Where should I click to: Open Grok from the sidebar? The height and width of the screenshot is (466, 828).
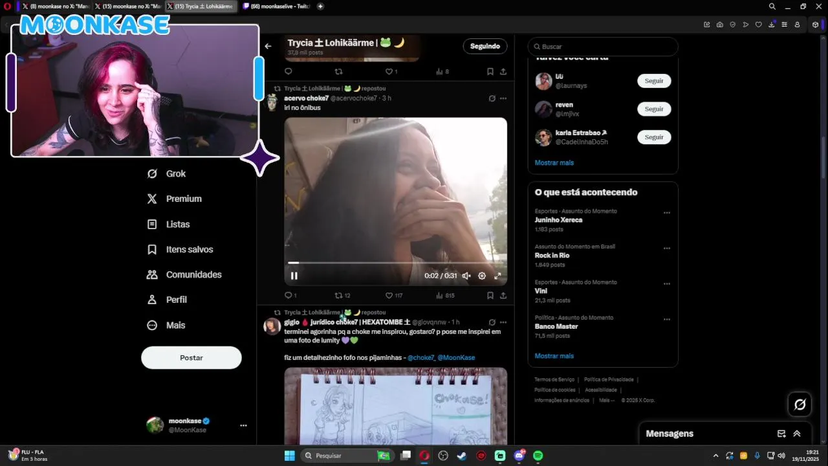pos(166,173)
